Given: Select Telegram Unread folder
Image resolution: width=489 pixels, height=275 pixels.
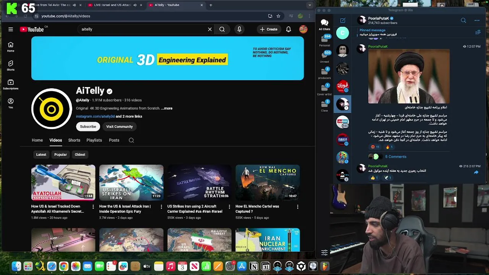Looking at the screenshot, I should tap(324, 57).
